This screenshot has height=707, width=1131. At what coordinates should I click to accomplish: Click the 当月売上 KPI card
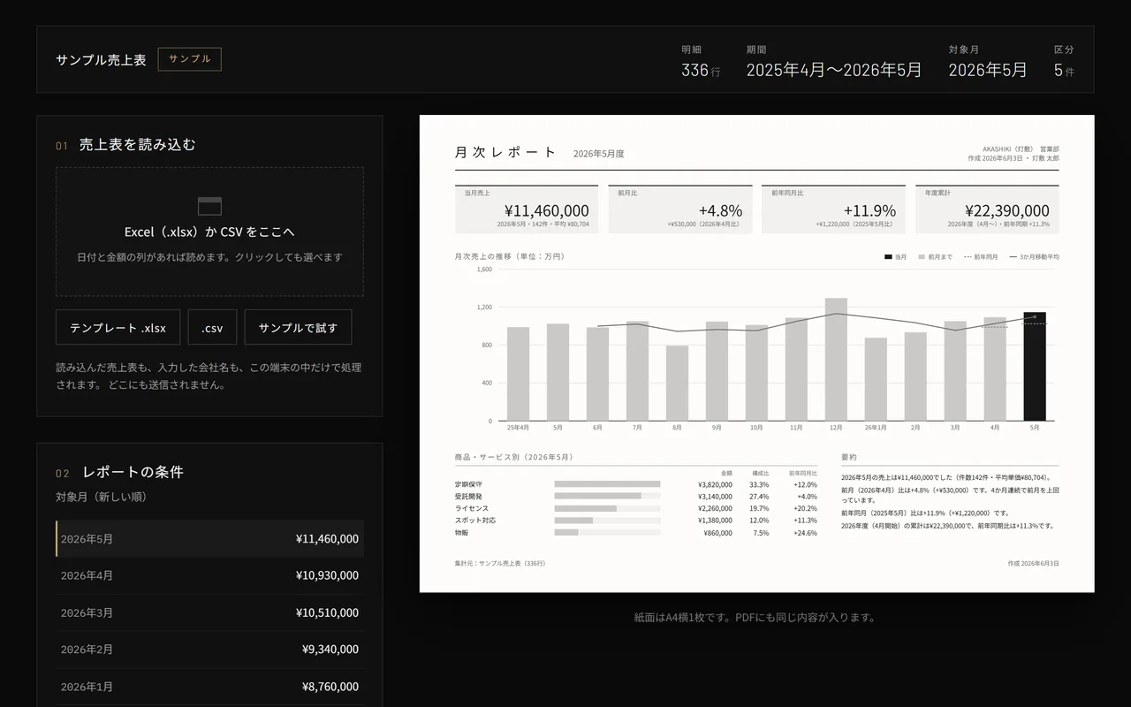tap(527, 209)
